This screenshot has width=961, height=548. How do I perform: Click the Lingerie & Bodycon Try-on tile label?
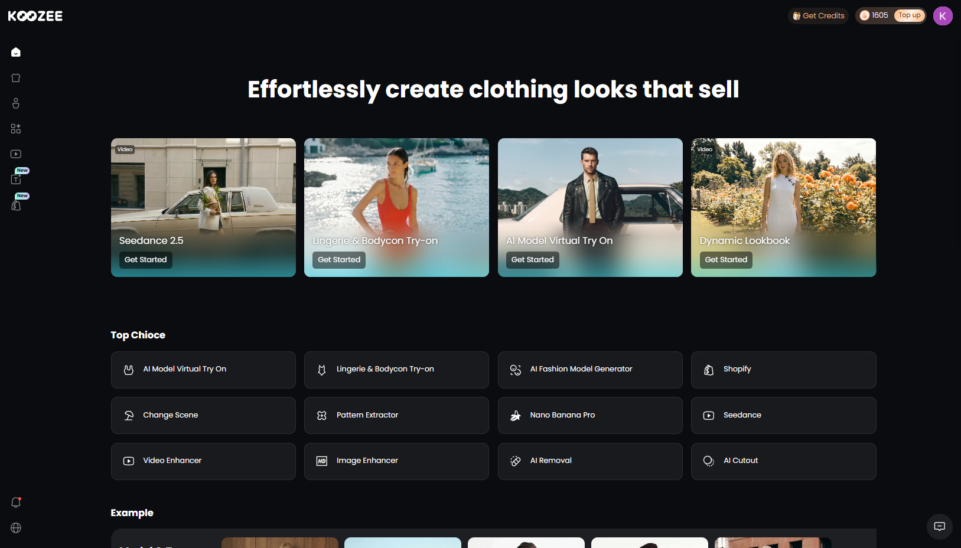(385, 369)
